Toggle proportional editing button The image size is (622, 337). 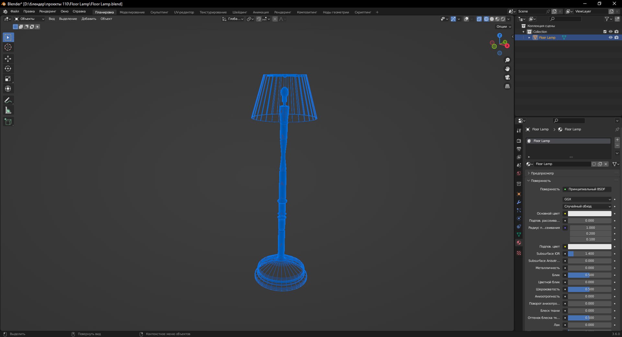tap(275, 19)
